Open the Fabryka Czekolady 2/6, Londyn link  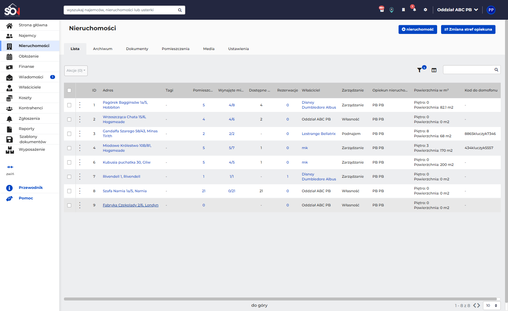[x=131, y=205]
